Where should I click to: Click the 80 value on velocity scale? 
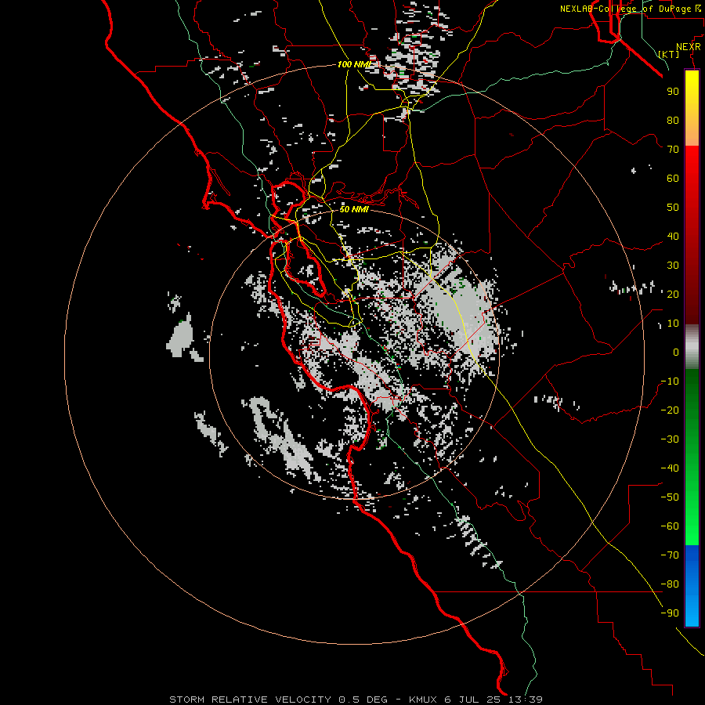pos(673,121)
